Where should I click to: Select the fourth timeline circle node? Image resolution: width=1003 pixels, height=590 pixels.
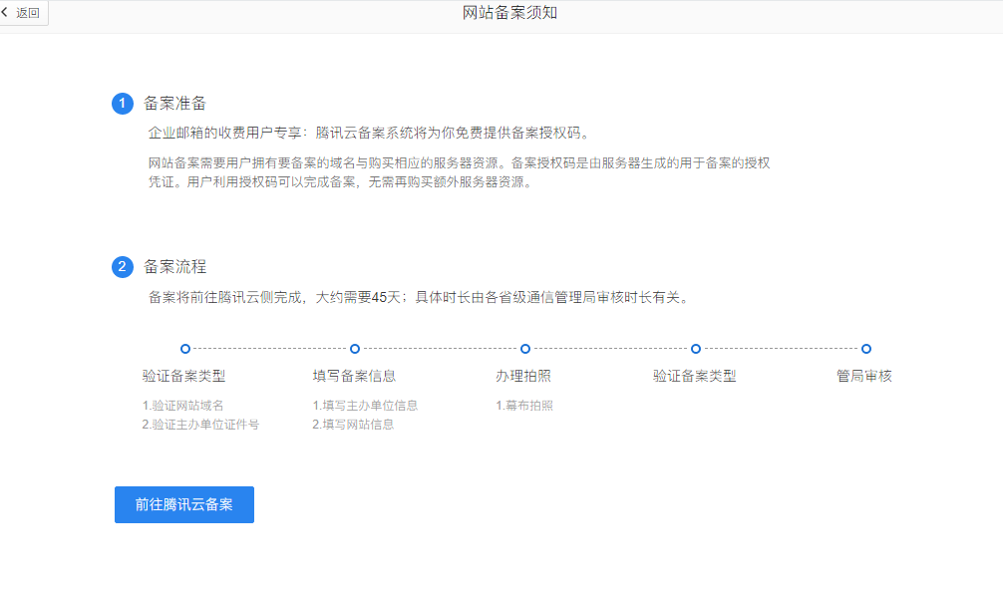click(695, 348)
